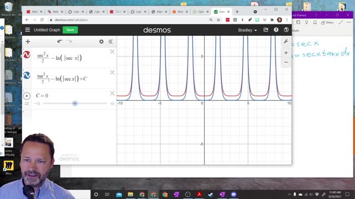Delete the C = 0 slider expression

112,93
